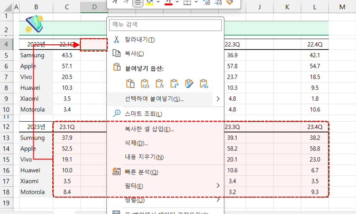Click the 58.8 value cell
The height and width of the screenshot is (214, 356).
point(315,149)
